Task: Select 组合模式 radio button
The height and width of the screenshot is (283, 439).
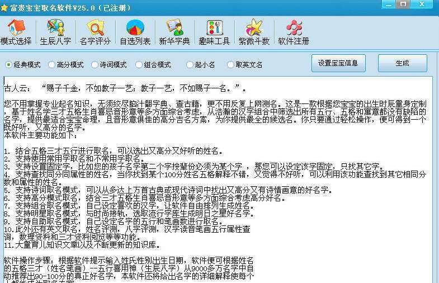Action: pos(139,65)
